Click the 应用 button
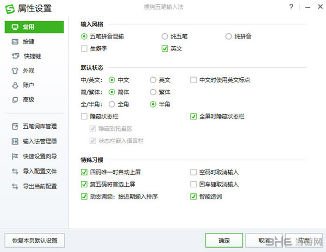The height and width of the screenshot is (252, 326). tap(304, 241)
